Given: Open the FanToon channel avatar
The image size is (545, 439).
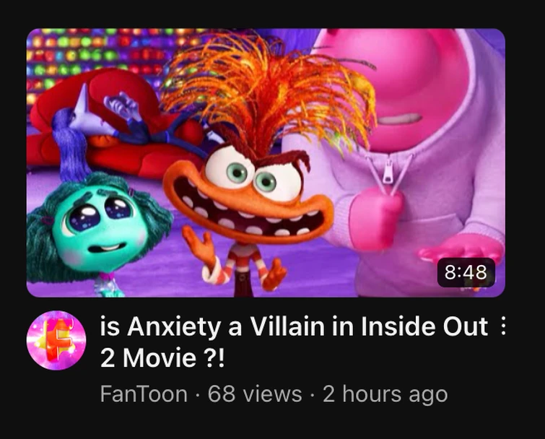Looking at the screenshot, I should [x=56, y=340].
